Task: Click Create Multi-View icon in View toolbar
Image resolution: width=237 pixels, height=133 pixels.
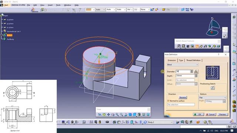Action: (130, 115)
